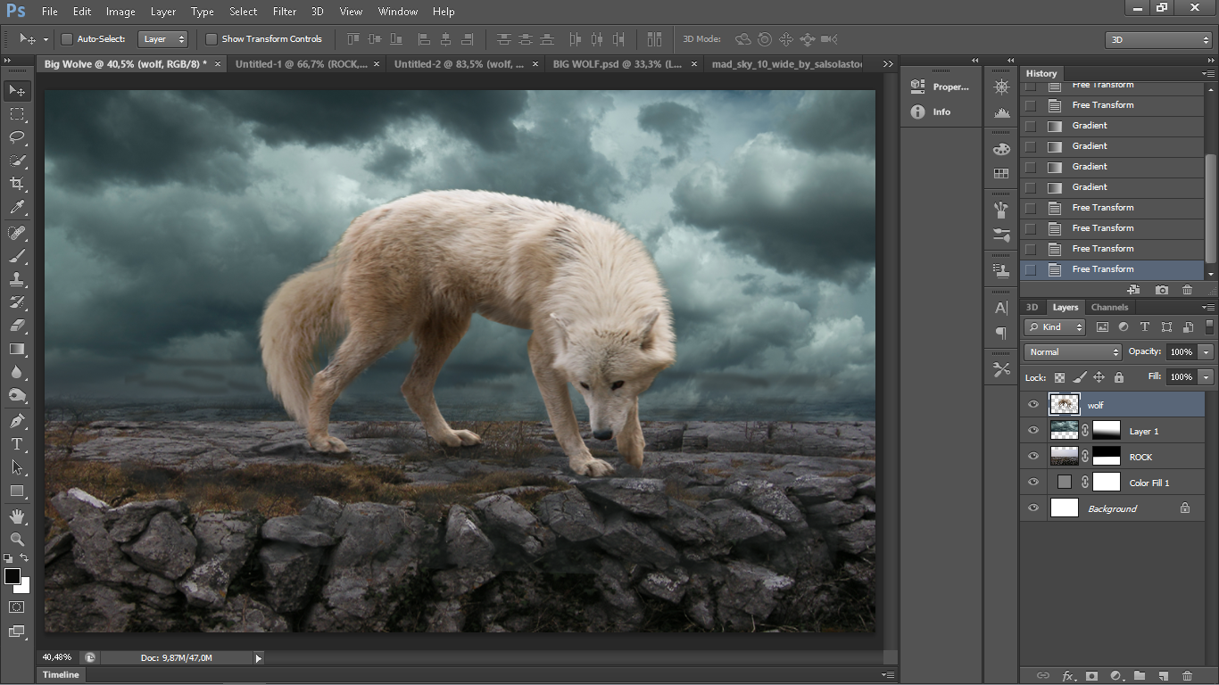Select the Hand tool

[17, 516]
